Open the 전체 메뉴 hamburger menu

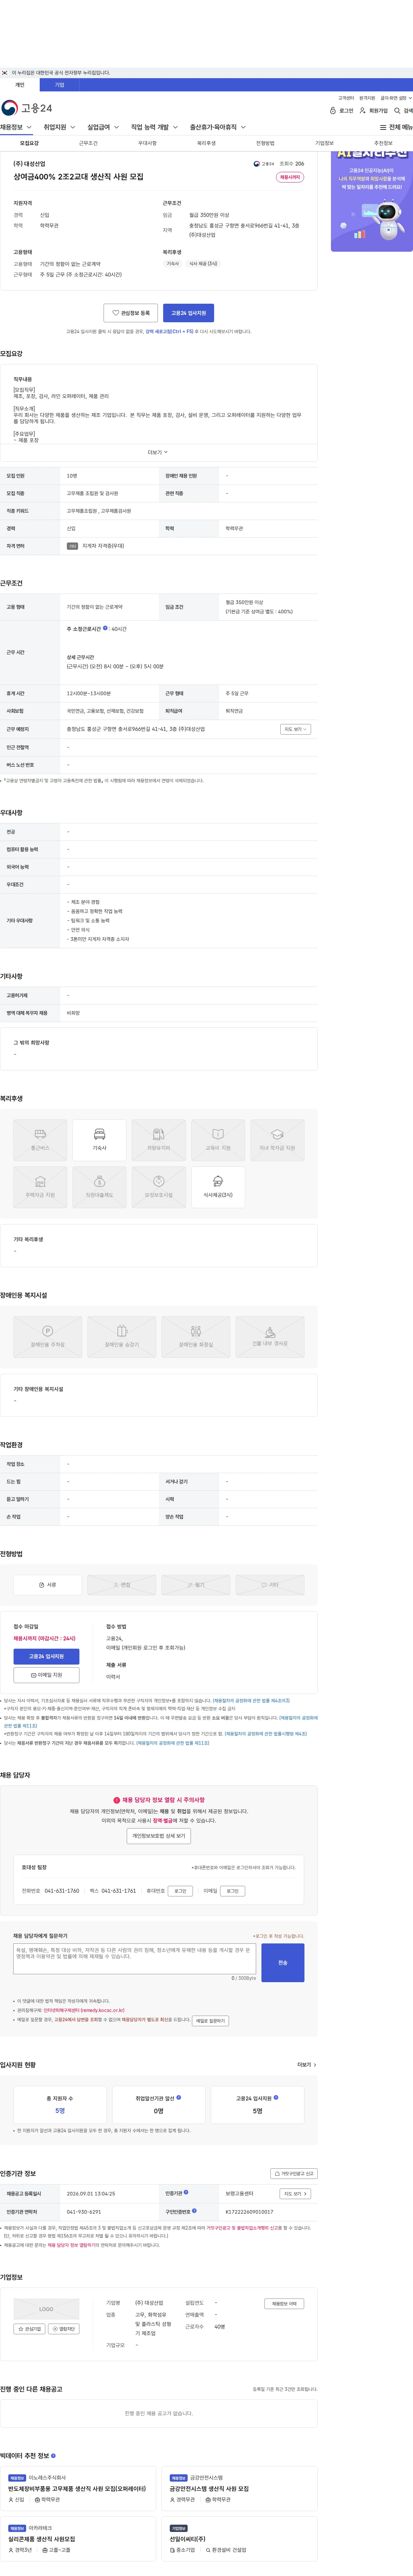(396, 127)
